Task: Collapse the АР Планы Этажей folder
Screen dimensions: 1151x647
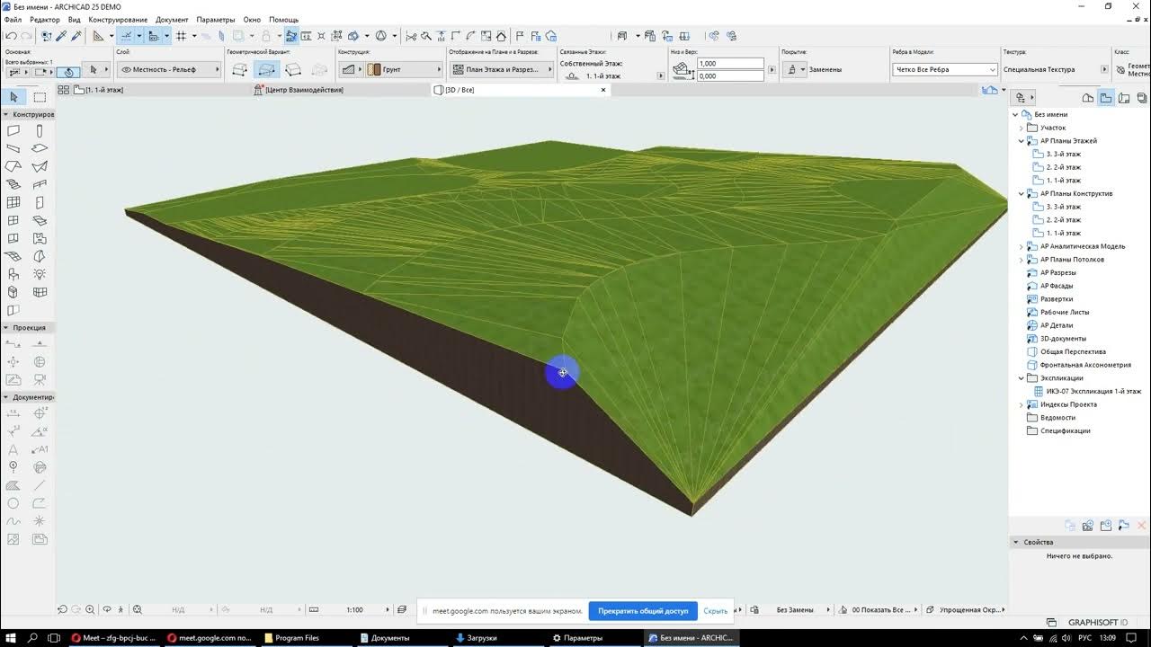Action: point(1022,141)
